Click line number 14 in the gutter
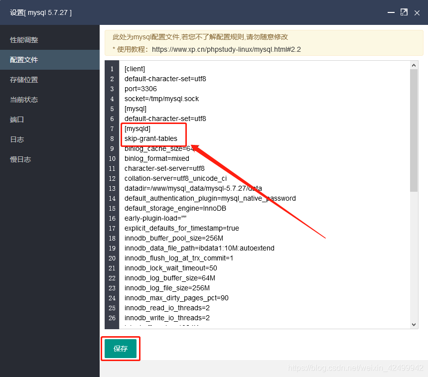The height and width of the screenshot is (377, 428). pyautogui.click(x=112, y=198)
